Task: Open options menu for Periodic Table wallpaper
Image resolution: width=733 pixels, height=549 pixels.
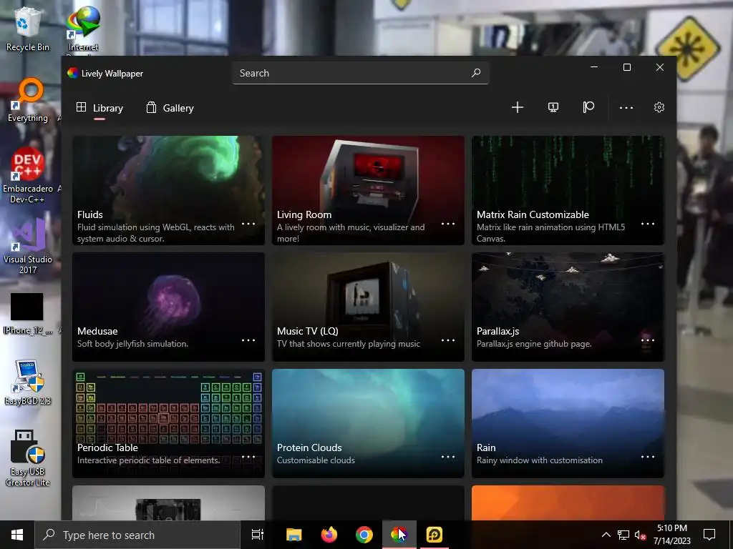Action: coord(248,457)
